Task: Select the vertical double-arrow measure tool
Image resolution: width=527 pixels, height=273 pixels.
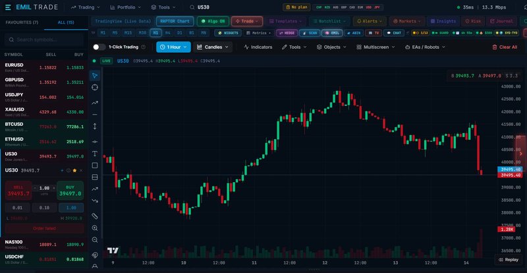Action: coord(95,126)
